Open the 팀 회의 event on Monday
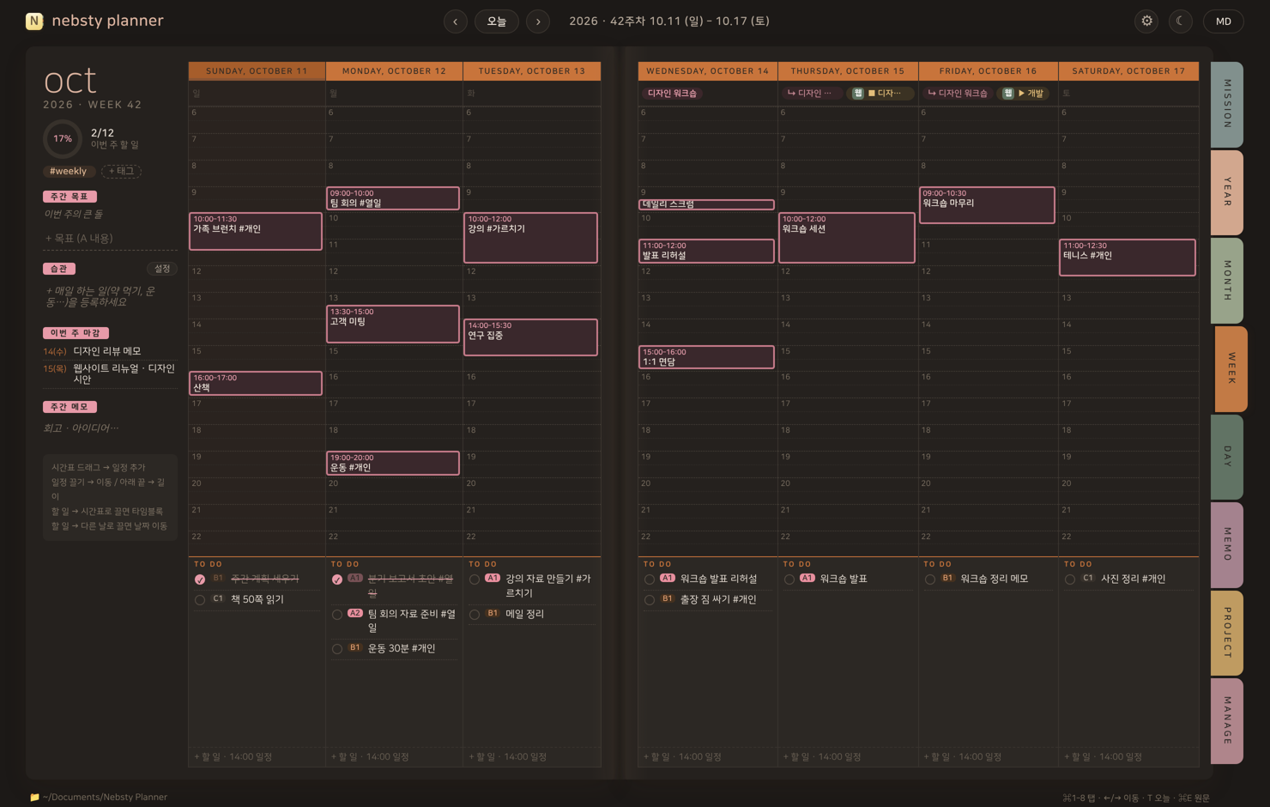Image resolution: width=1270 pixels, height=807 pixels. [393, 198]
